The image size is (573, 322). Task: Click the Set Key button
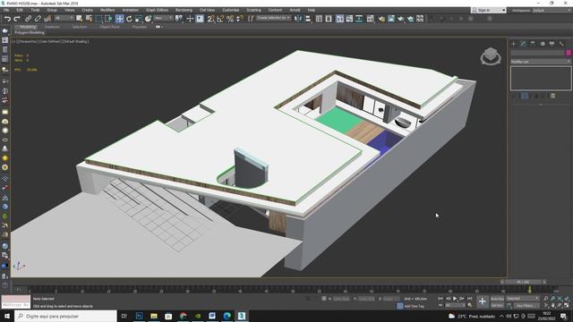tap(497, 305)
